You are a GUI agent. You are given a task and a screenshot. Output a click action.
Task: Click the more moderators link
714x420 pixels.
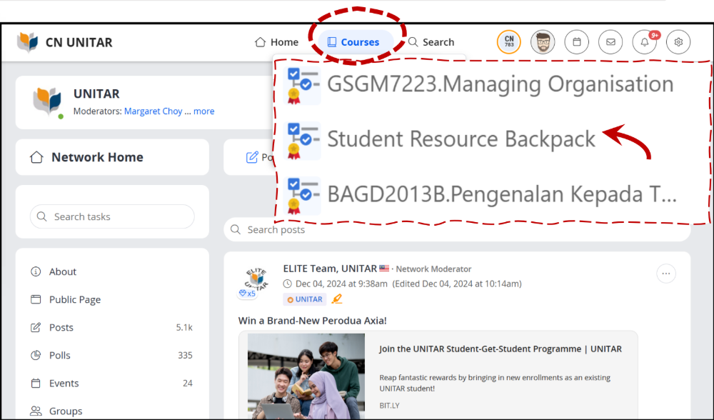tap(203, 111)
